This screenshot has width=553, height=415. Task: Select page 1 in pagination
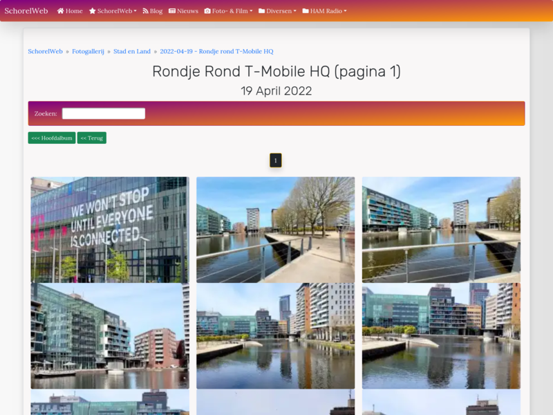pos(275,160)
